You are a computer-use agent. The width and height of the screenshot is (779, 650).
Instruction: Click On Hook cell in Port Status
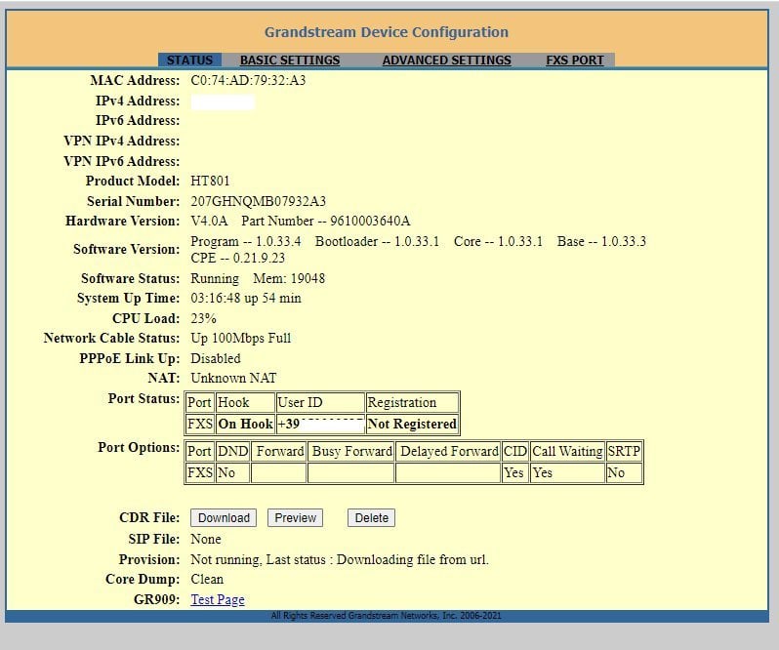[245, 425]
